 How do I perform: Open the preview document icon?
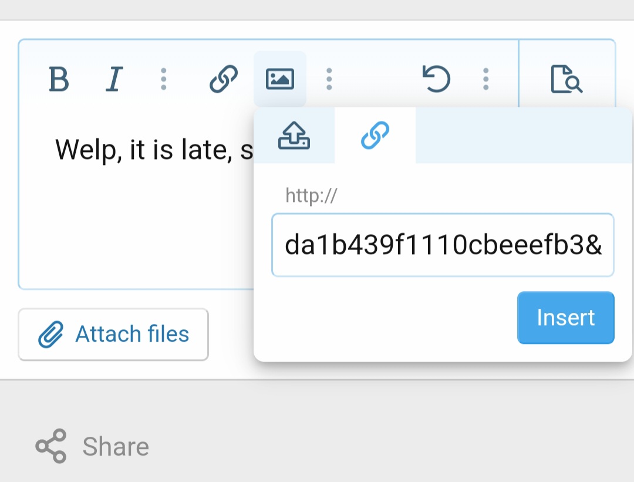pos(566,79)
